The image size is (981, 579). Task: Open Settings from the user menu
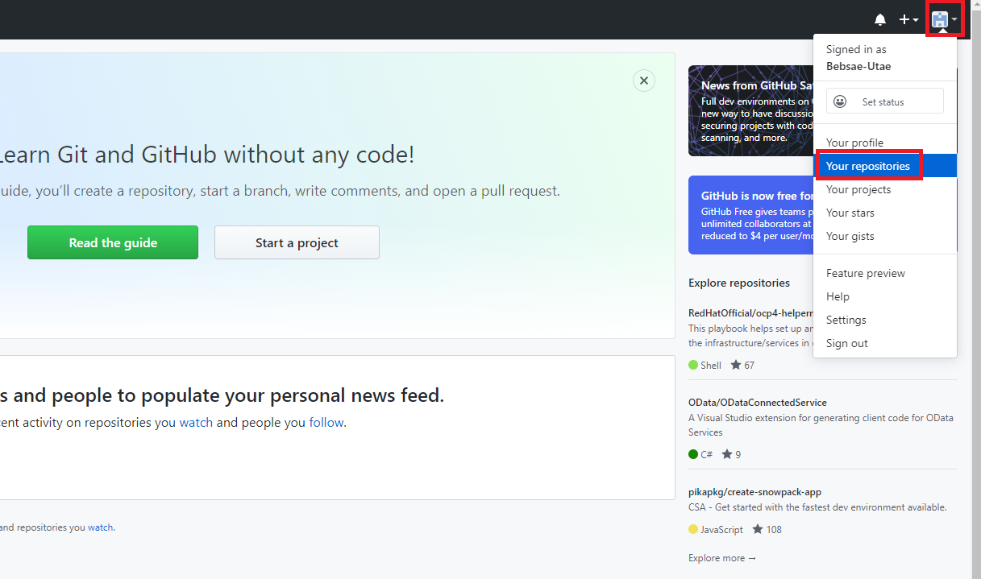click(x=885, y=320)
